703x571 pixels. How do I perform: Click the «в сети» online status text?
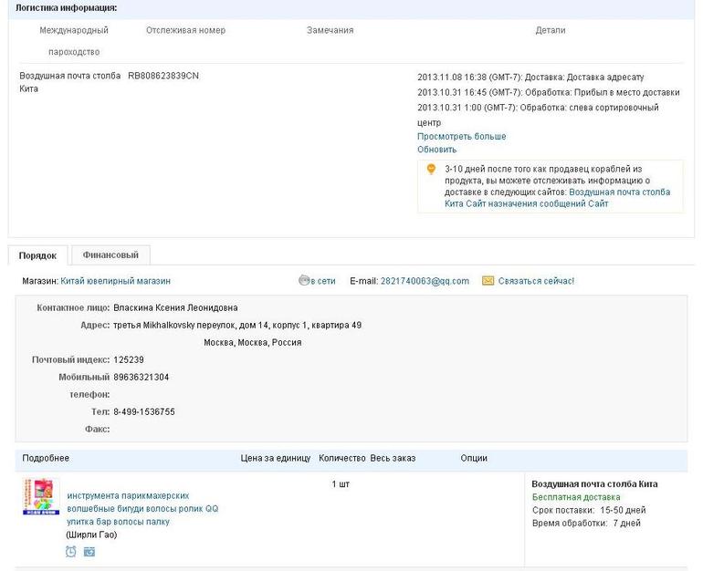click(x=323, y=281)
